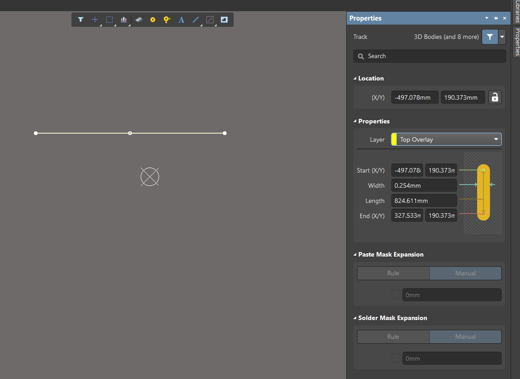Collapse the Paste Mask Expansion section

[355, 255]
